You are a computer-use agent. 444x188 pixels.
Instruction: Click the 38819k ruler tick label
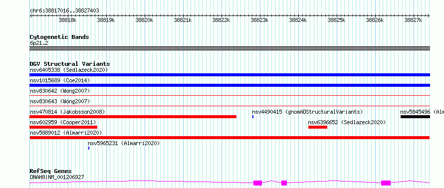point(106,20)
